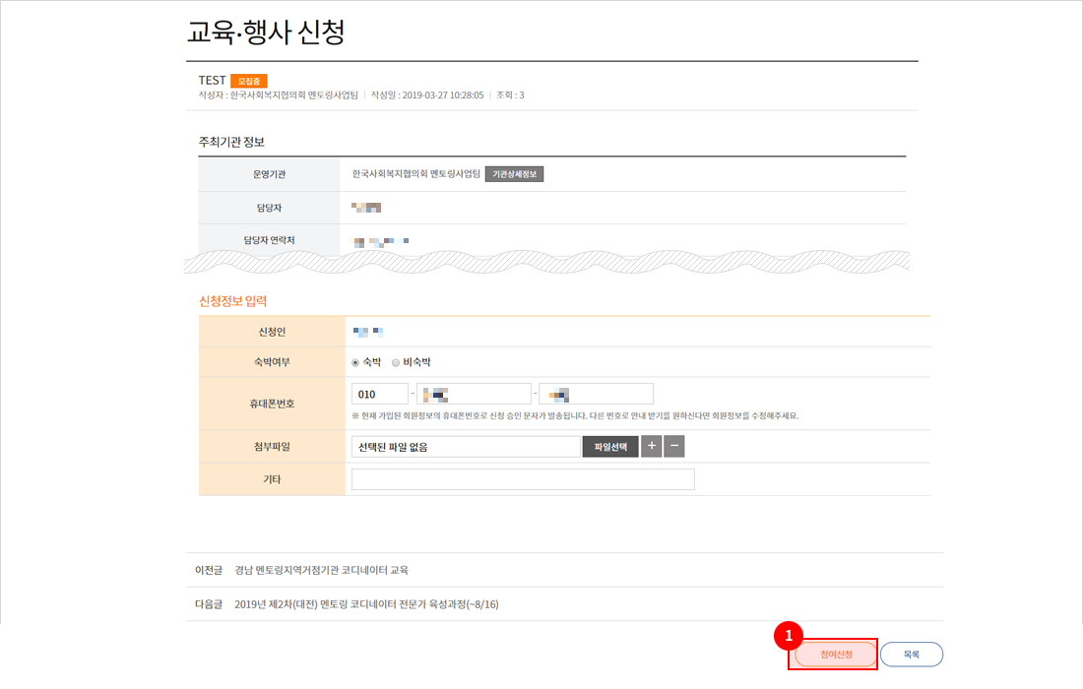1083x689 pixels.
Task: Open next post 2019년 제2차(대전) 멘토링 코디네이터
Action: (x=366, y=604)
